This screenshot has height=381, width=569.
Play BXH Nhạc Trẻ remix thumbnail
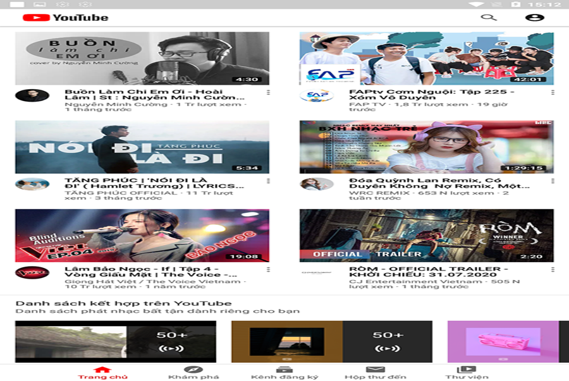coord(427,147)
